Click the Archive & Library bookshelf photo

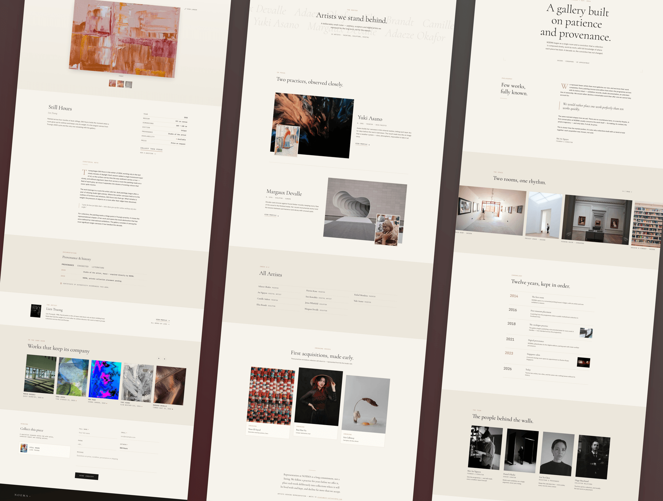(x=647, y=224)
